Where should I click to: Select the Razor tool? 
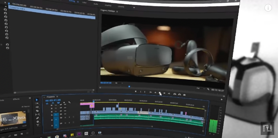pos(37,111)
